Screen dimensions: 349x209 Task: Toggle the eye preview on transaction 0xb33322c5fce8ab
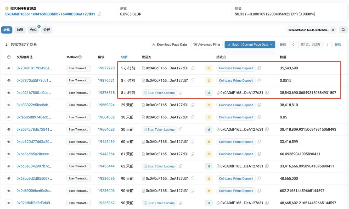(9, 105)
